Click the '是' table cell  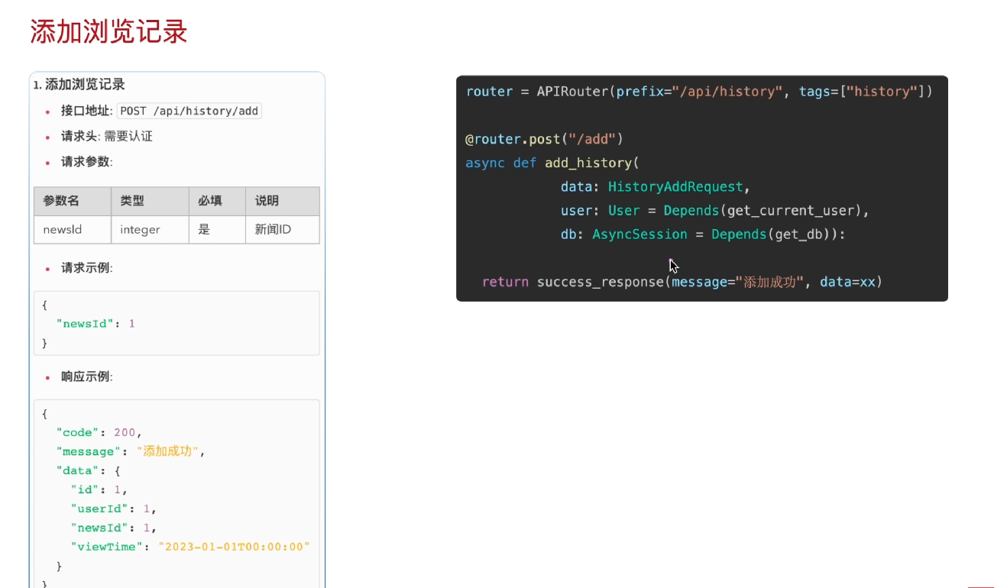[217, 229]
